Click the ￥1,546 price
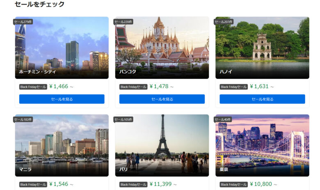Image resolution: width=320 pixels, height=190 pixels. tap(59, 184)
